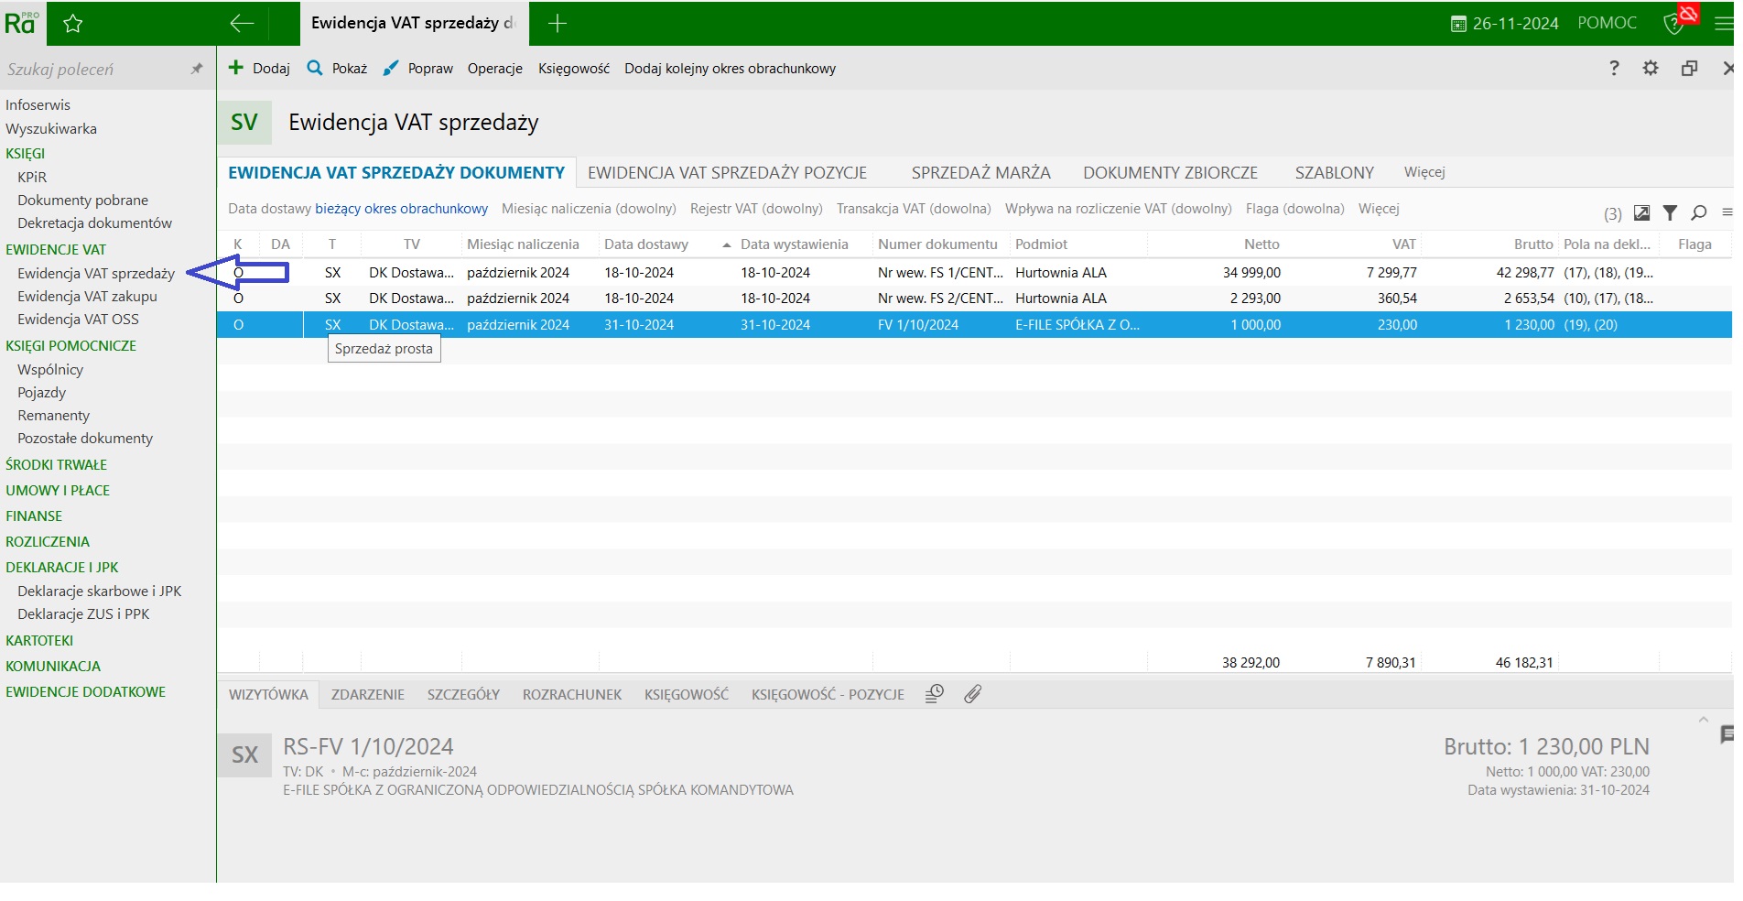The image size is (1743, 901).
Task: Add a new document with Dodaj
Action: [x=259, y=68]
